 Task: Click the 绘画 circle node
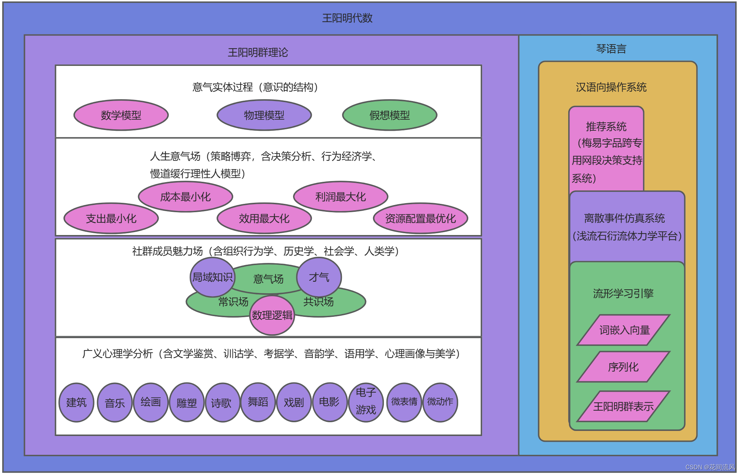pos(151,402)
